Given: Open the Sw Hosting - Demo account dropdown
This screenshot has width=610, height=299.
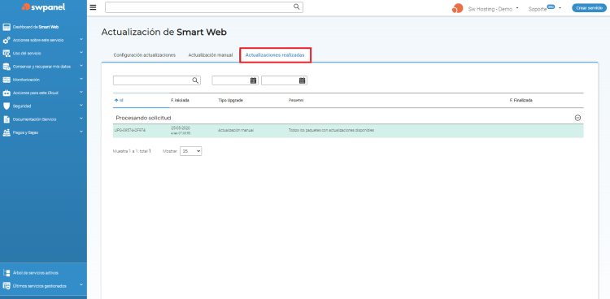Looking at the screenshot, I should [x=493, y=9].
